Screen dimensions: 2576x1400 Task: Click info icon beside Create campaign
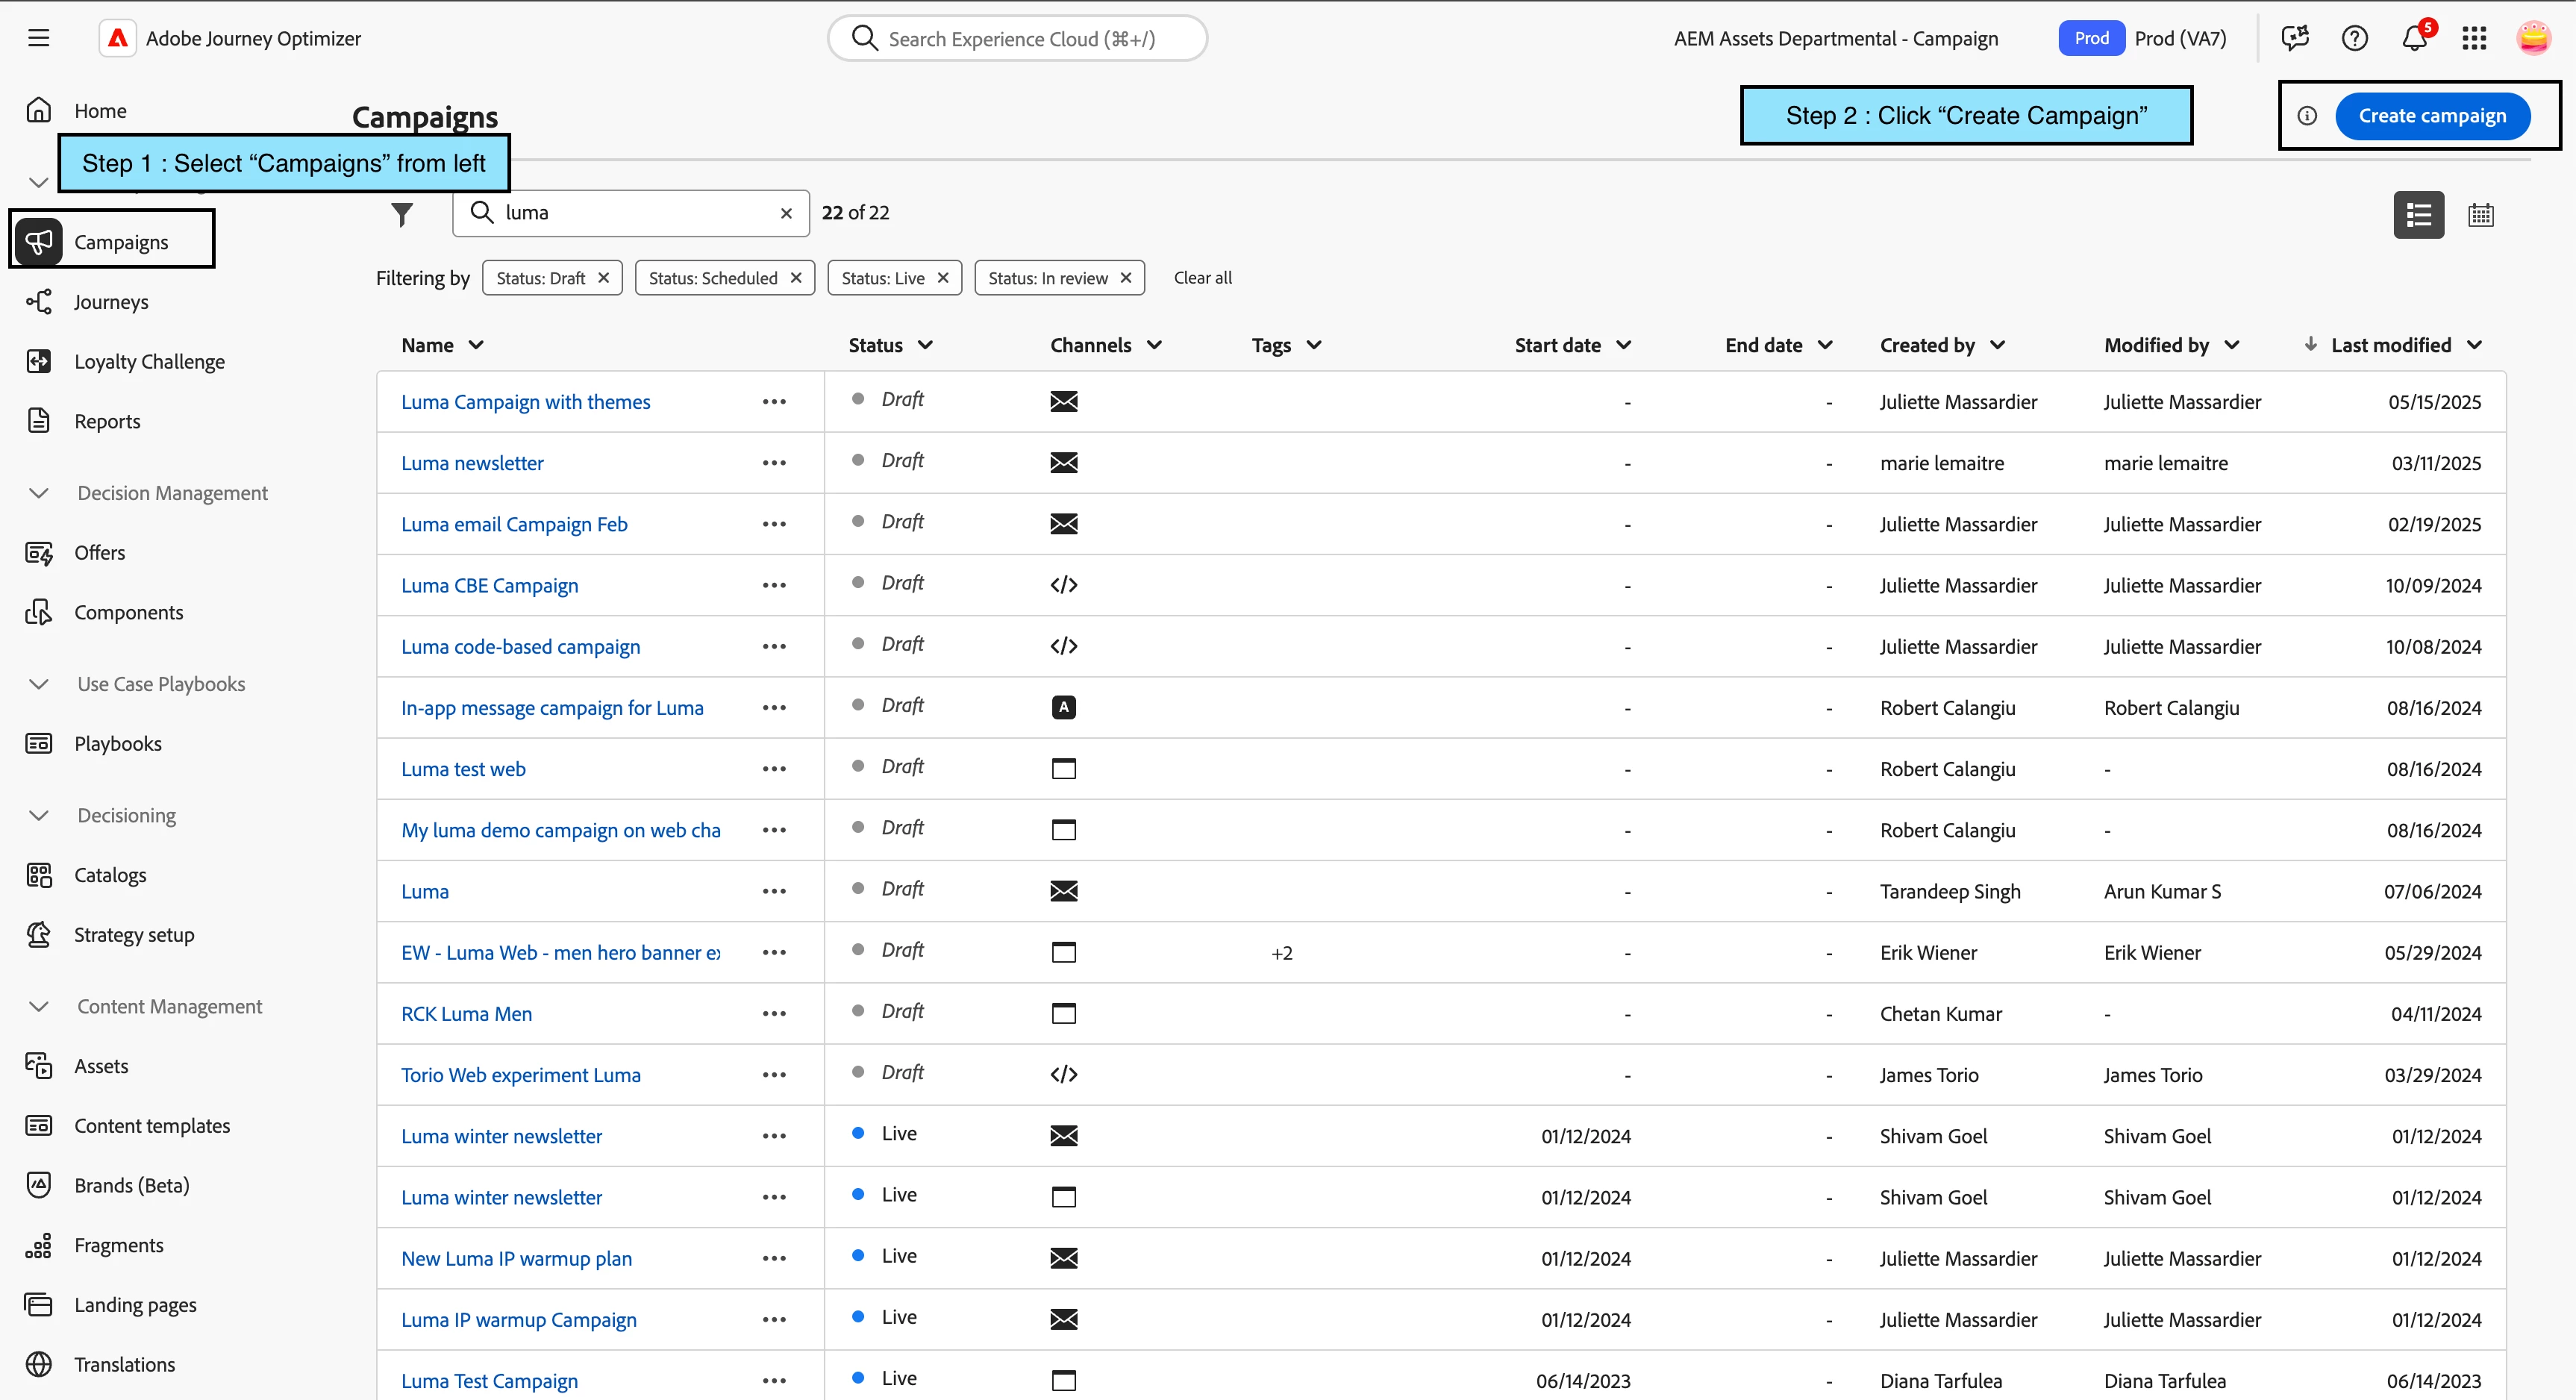[2307, 116]
